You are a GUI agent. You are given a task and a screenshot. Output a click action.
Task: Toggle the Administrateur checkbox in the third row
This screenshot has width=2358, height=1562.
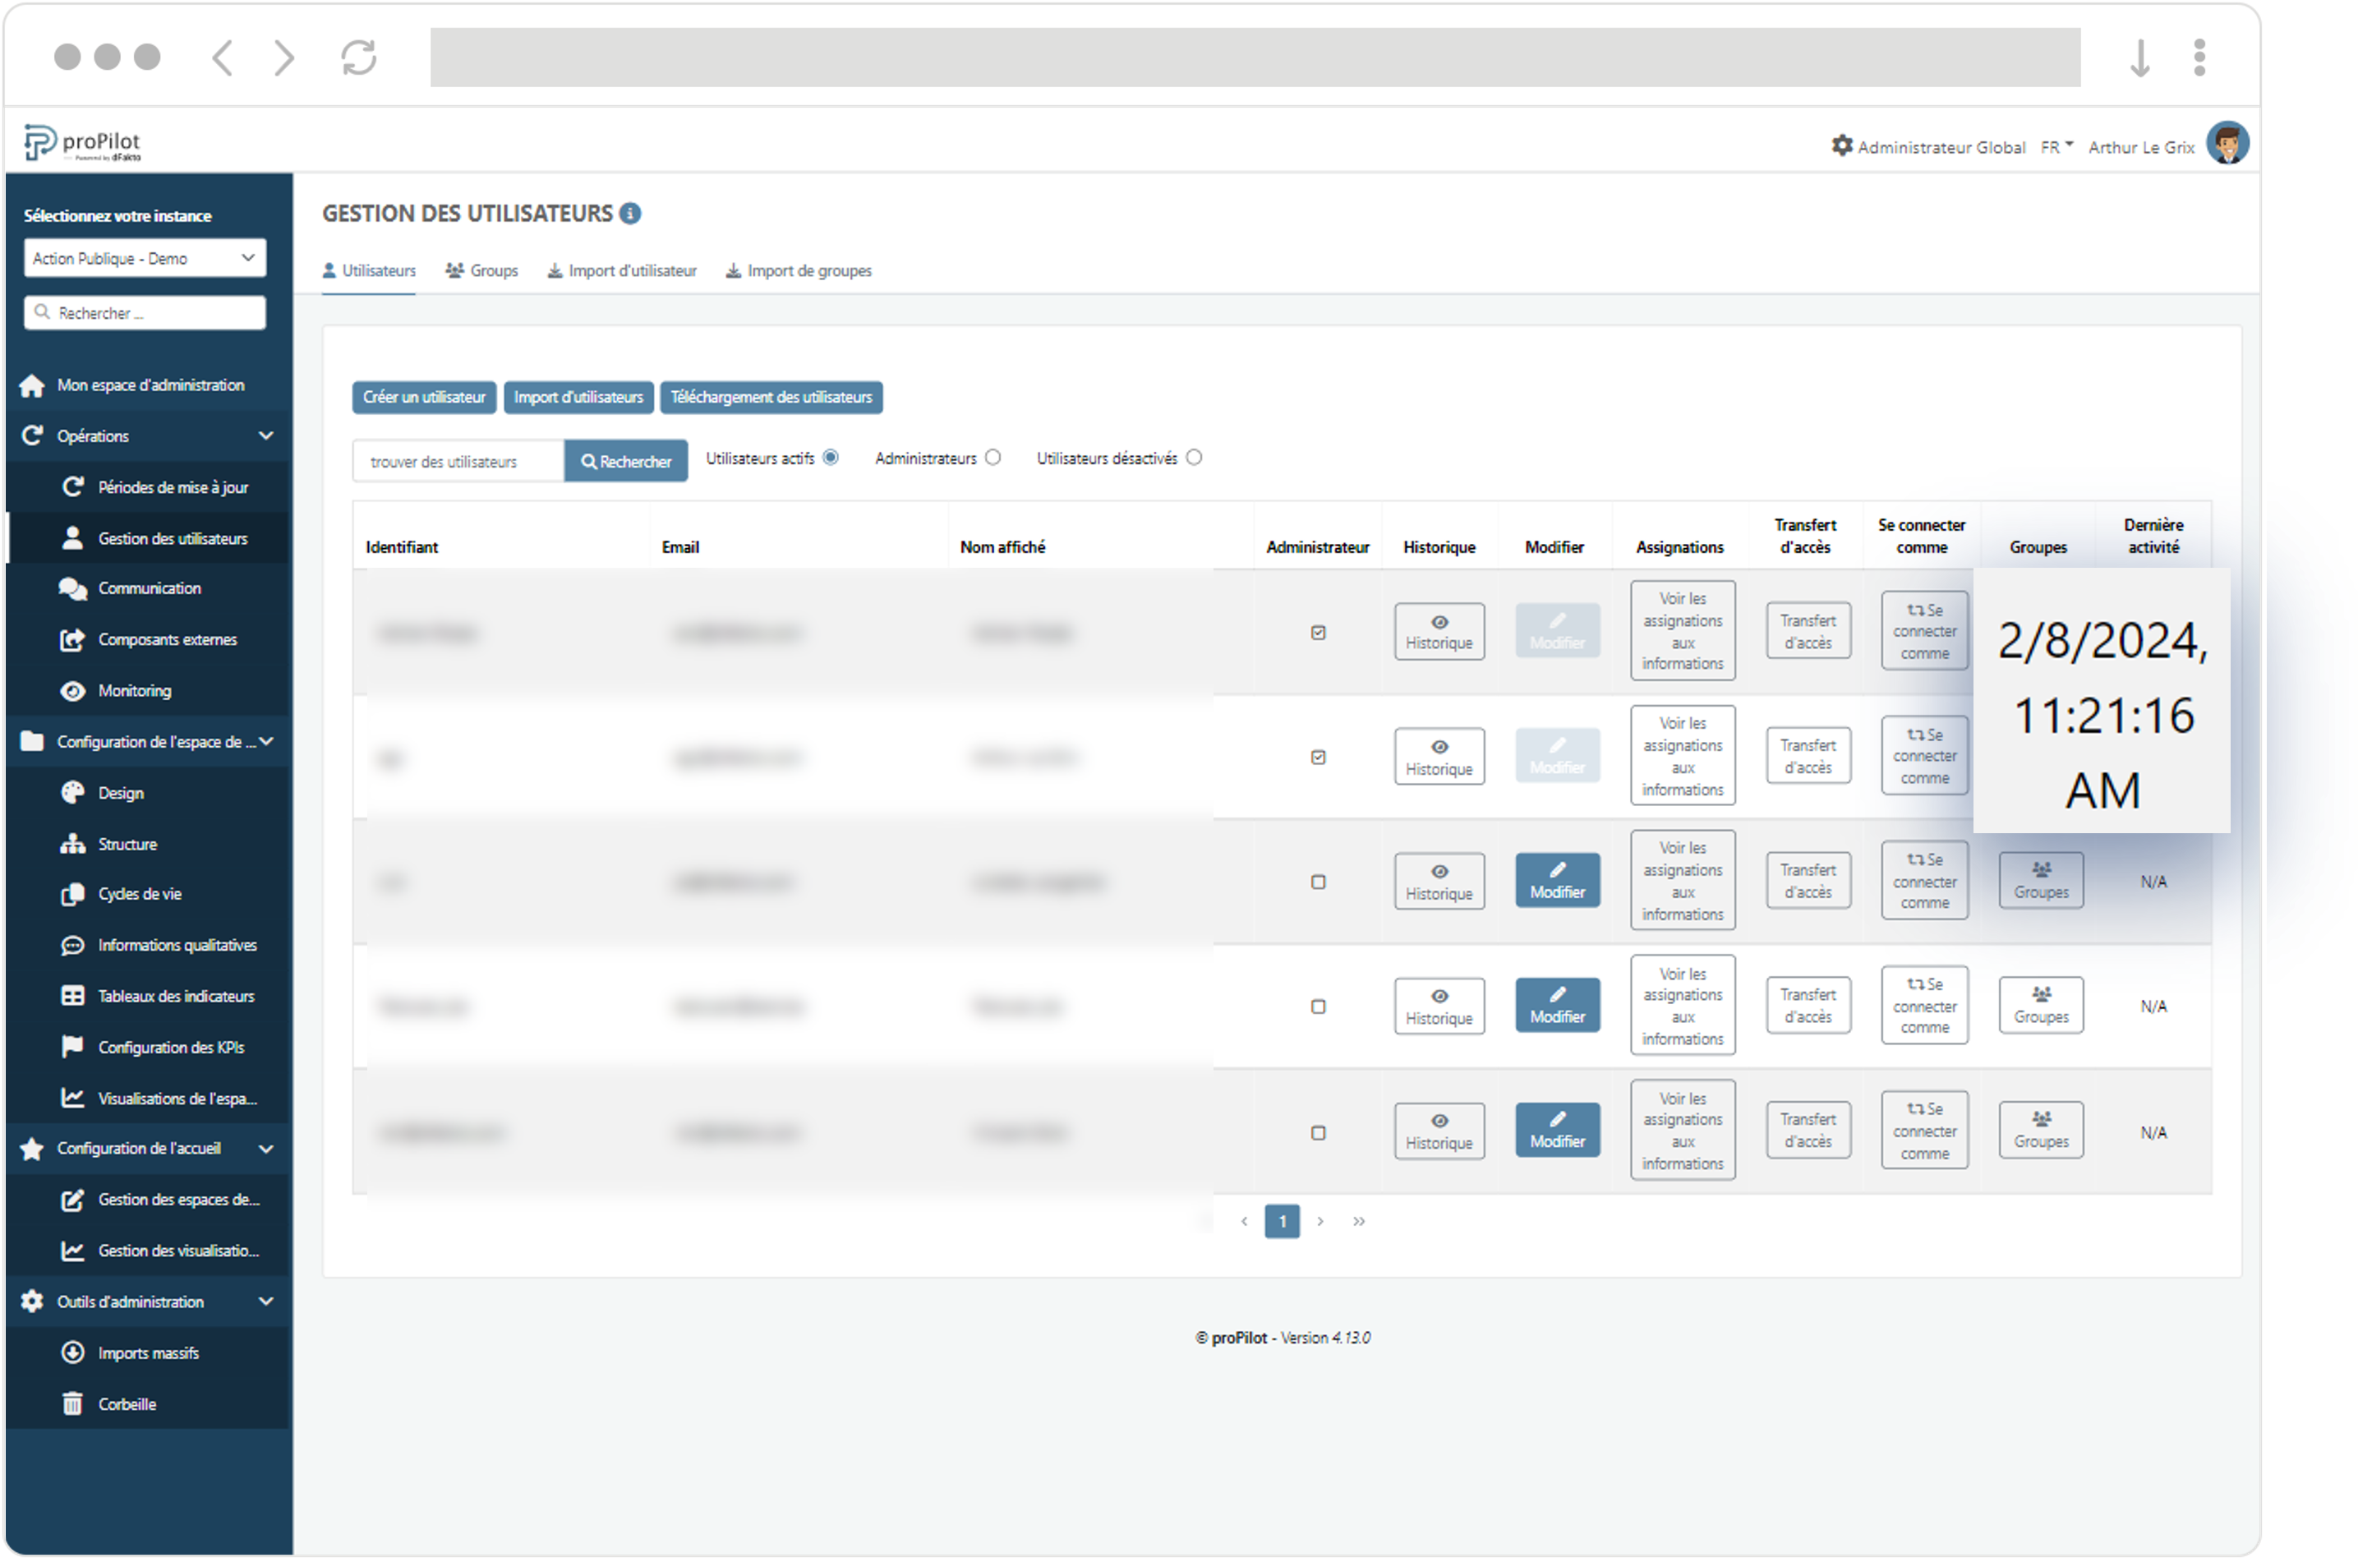tap(1317, 882)
